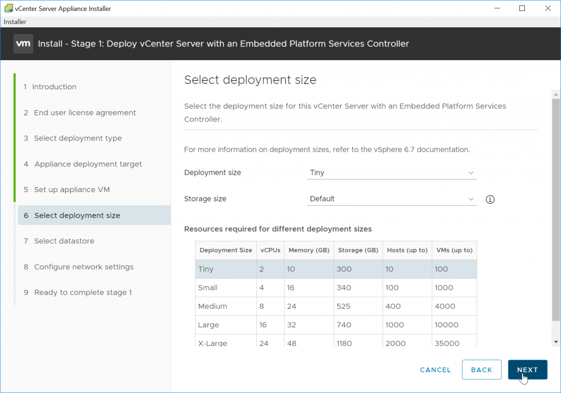Image resolution: width=561 pixels, height=393 pixels.
Task: Click the Small row label
Action: [208, 287]
